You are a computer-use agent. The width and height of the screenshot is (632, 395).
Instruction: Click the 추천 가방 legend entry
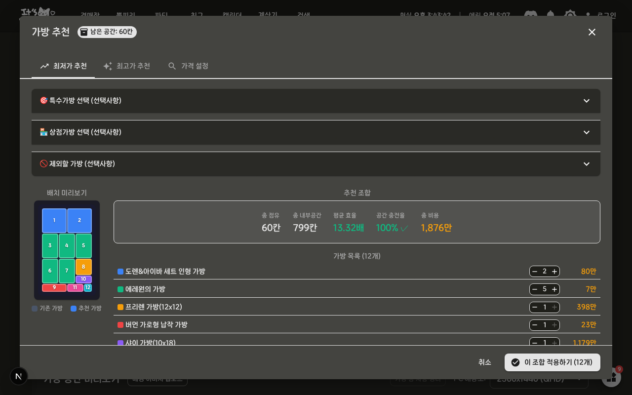(86, 309)
